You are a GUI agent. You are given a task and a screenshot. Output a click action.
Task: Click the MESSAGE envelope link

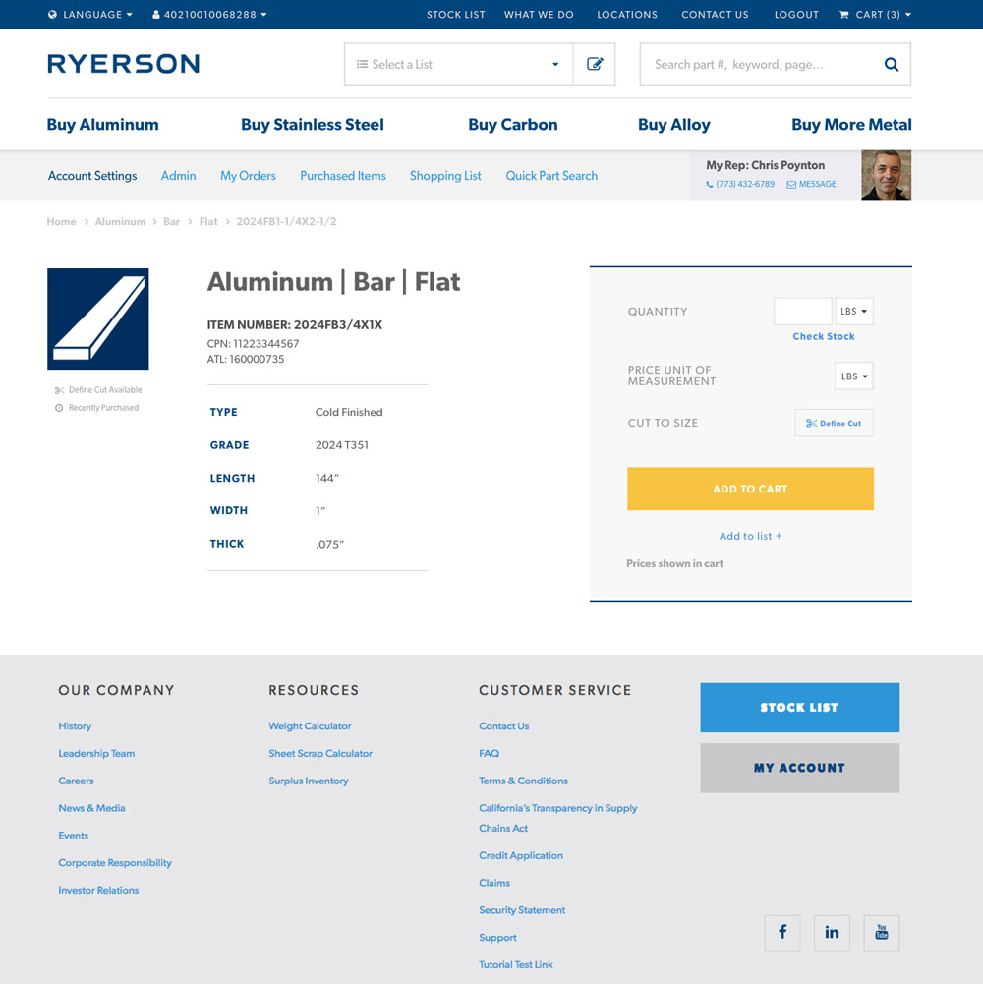(x=811, y=184)
